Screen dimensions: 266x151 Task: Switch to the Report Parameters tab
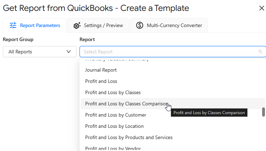click(x=34, y=25)
